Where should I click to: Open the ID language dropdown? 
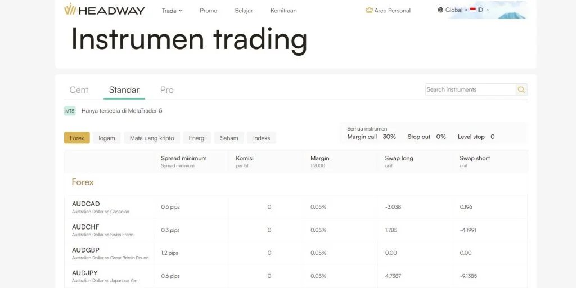click(x=484, y=10)
